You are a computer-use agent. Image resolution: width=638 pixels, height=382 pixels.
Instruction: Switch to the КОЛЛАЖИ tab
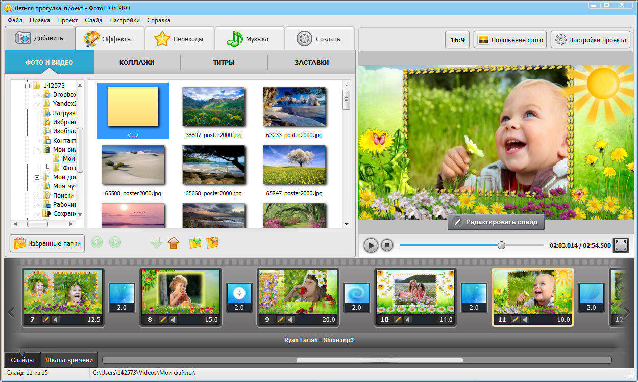tap(137, 63)
